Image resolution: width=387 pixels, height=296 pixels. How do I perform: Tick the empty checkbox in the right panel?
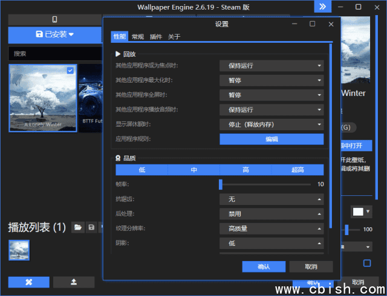pyautogui.click(x=366, y=263)
